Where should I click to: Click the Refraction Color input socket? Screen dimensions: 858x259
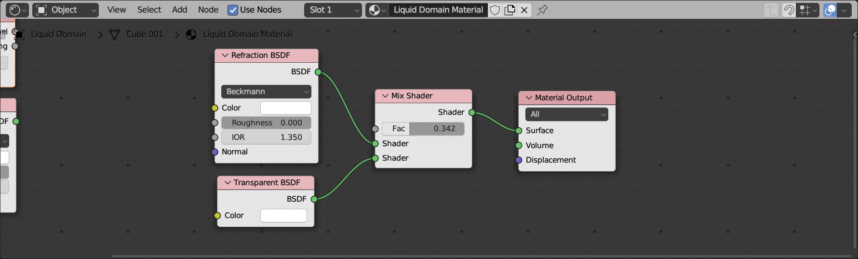pyautogui.click(x=215, y=108)
